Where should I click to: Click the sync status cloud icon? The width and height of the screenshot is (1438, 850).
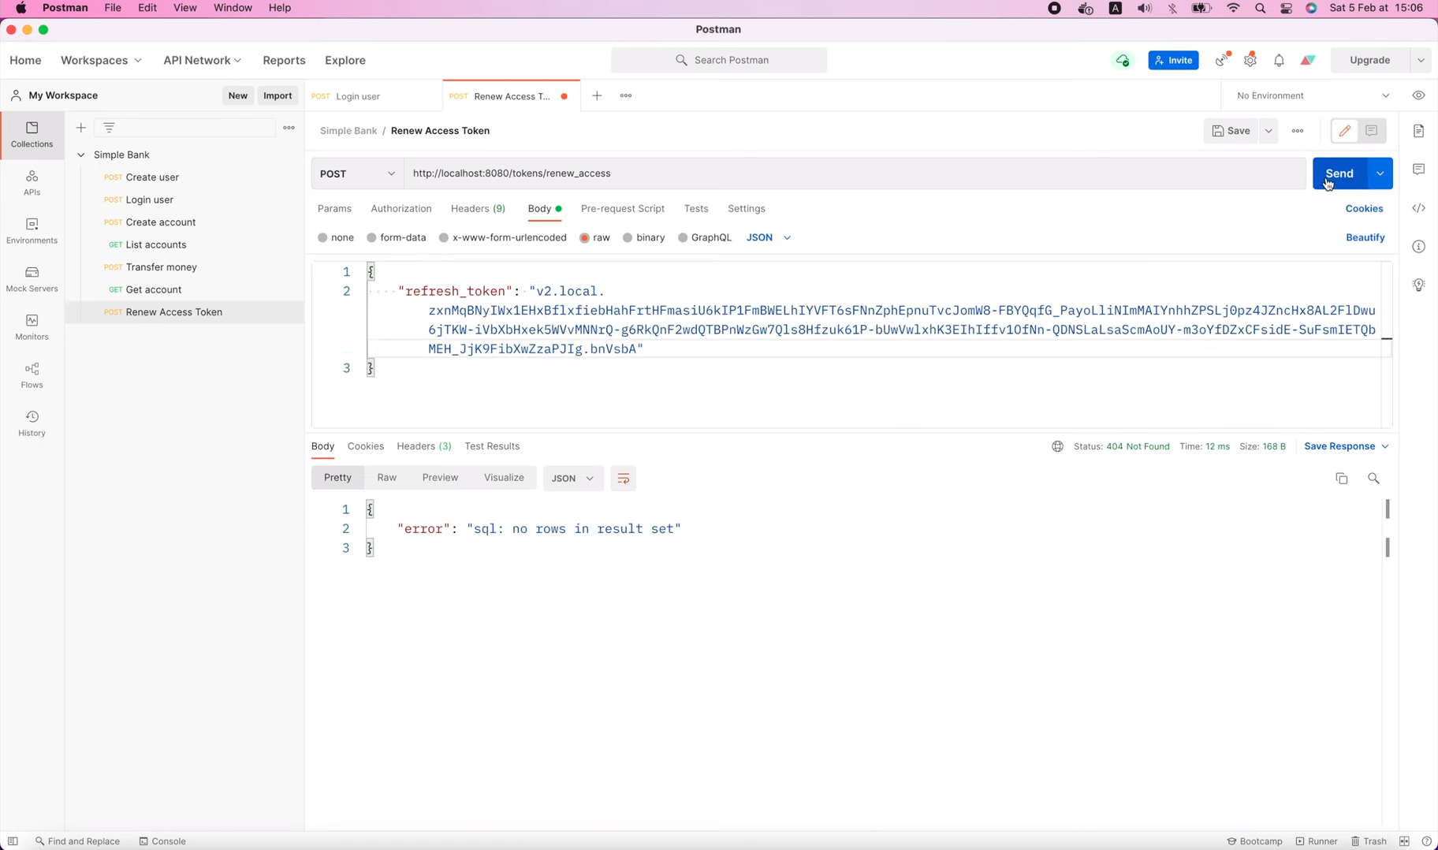[1123, 61]
